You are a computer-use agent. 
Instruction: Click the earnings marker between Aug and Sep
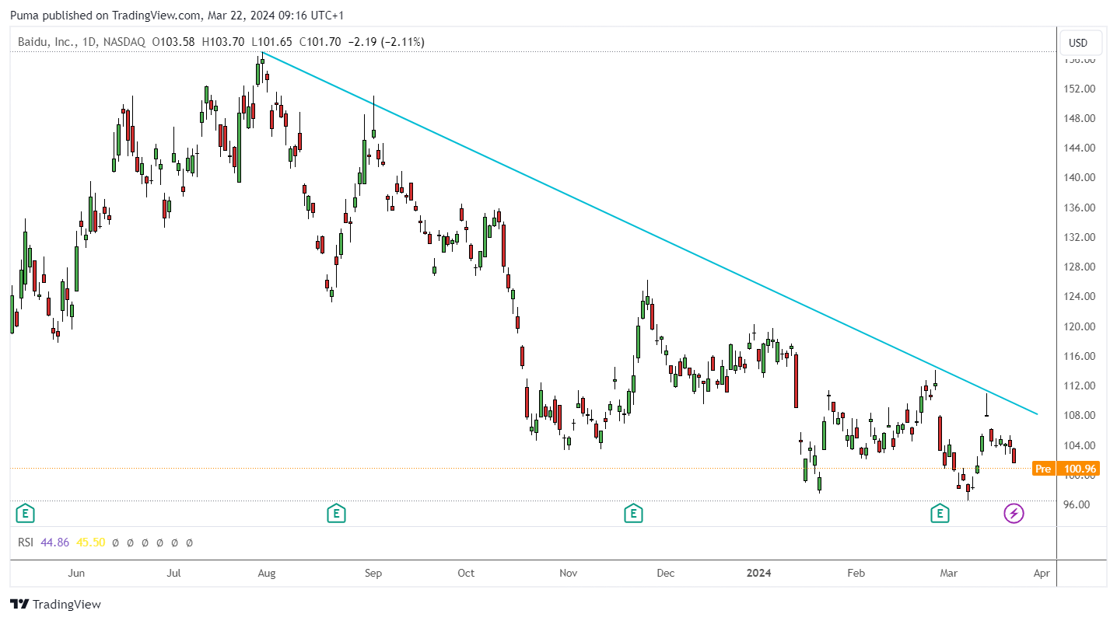(x=336, y=513)
